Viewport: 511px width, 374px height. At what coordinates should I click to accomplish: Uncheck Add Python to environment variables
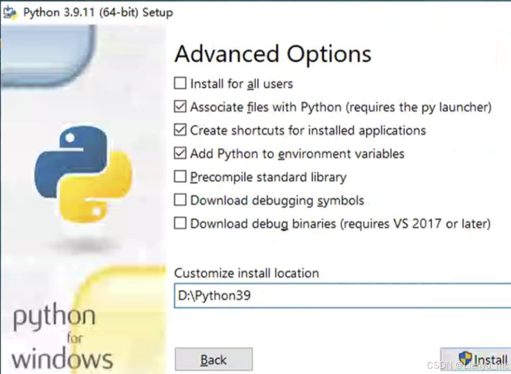pyautogui.click(x=180, y=153)
